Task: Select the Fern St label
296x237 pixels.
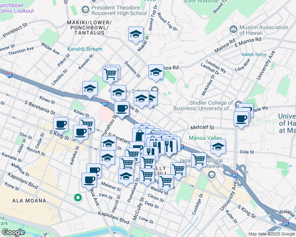Action: [x=106, y=196]
